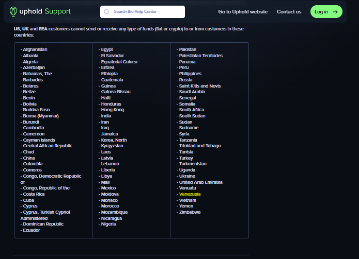The height and width of the screenshot is (259, 359).
Task: Click the China entry
Action: tap(29, 158)
